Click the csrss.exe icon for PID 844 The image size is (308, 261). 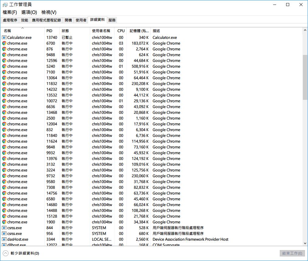tap(4, 228)
